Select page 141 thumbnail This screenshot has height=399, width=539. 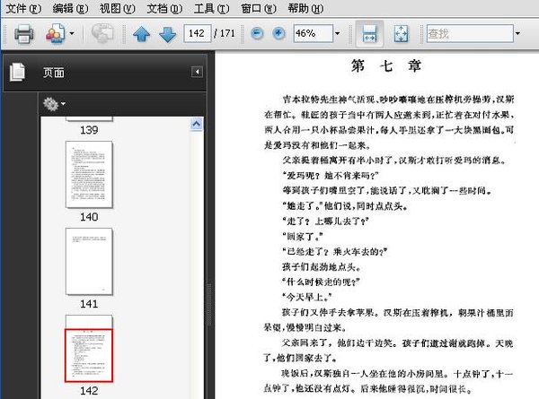pyautogui.click(x=89, y=261)
